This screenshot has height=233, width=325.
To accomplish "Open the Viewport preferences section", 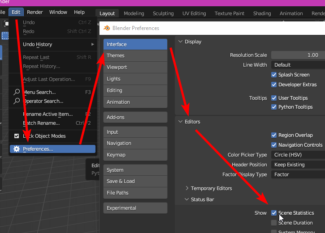I will 135,67.
